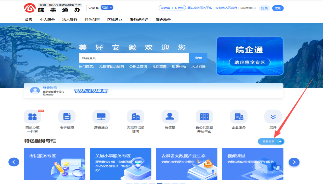
Task: Go to next carousel slide arrow
Action: 294,162
